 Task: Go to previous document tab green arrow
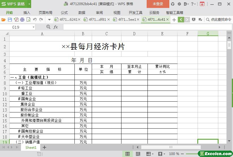point(181,20)
